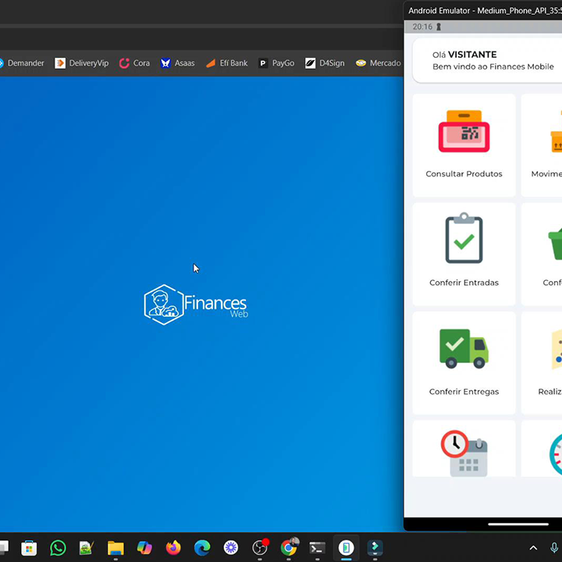Click the Asaas blue favicon

165,63
